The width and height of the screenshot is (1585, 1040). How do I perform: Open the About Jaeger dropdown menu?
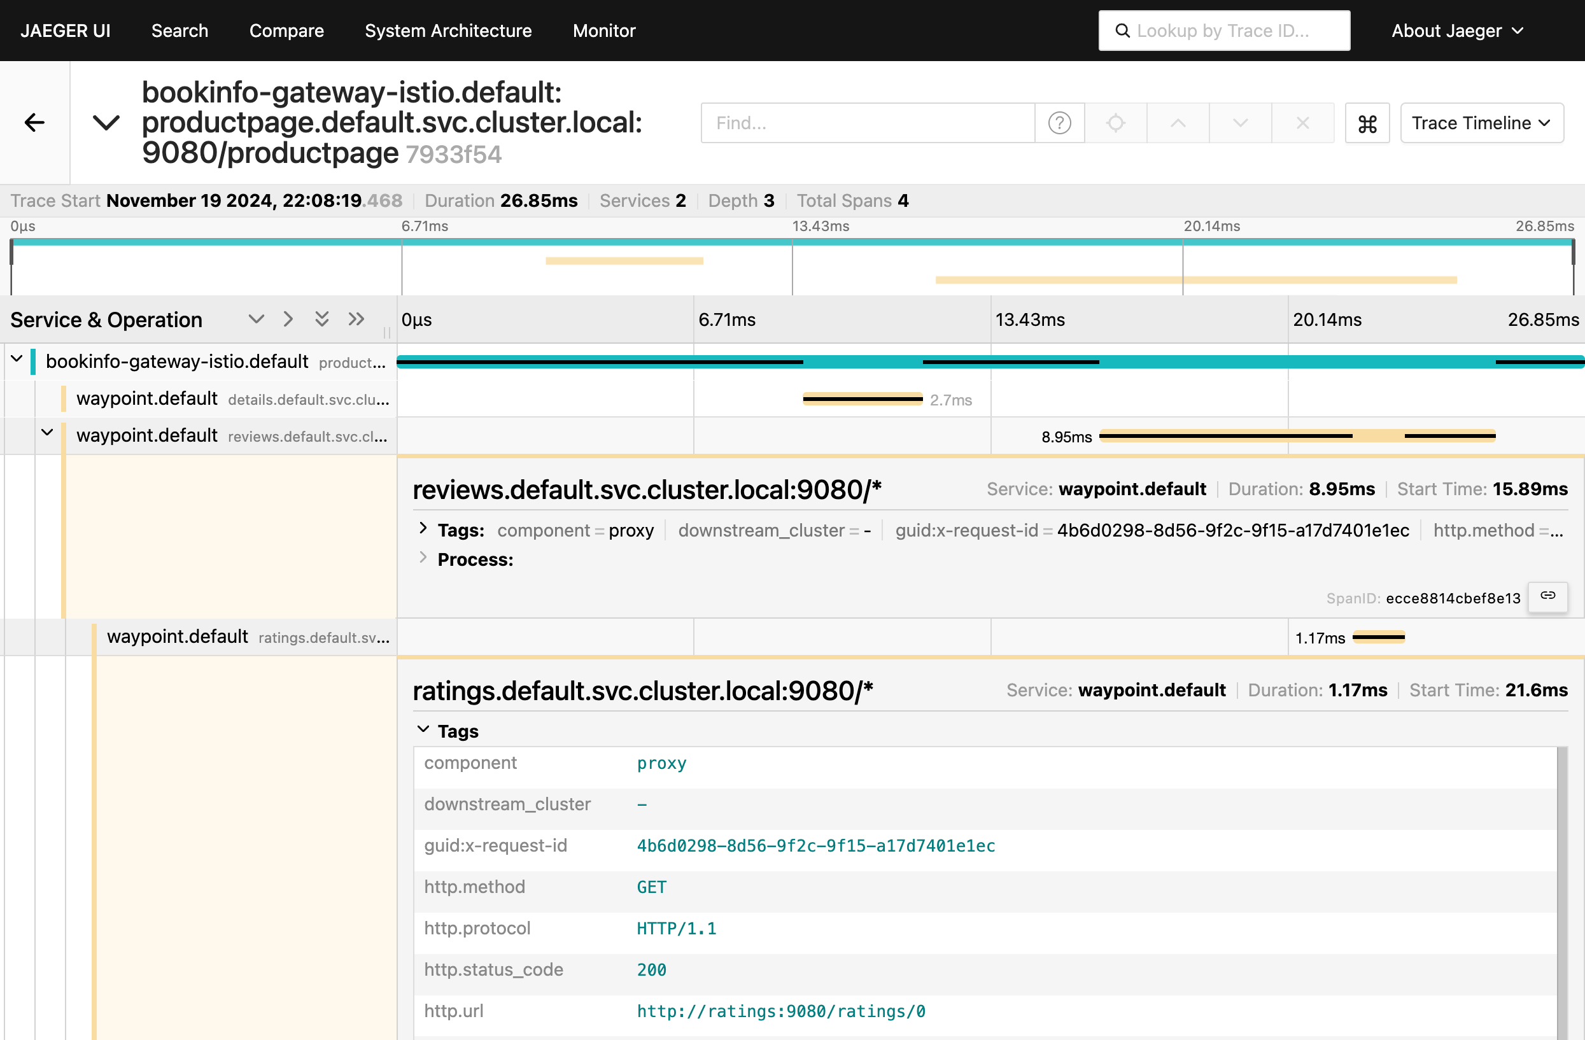point(1456,31)
